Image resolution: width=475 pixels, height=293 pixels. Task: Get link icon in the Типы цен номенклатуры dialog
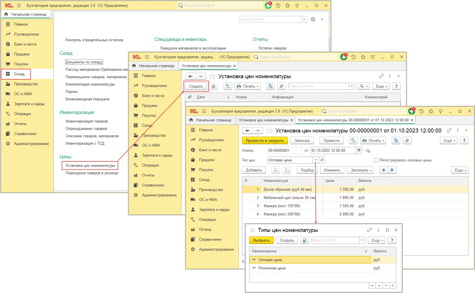click(369, 230)
